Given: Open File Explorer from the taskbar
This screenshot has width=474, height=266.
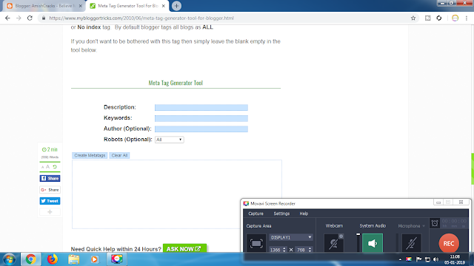Looking at the screenshot, I should coord(73,259).
